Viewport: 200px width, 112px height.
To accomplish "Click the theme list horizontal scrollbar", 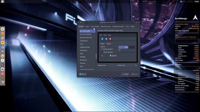I will click(x=87, y=69).
